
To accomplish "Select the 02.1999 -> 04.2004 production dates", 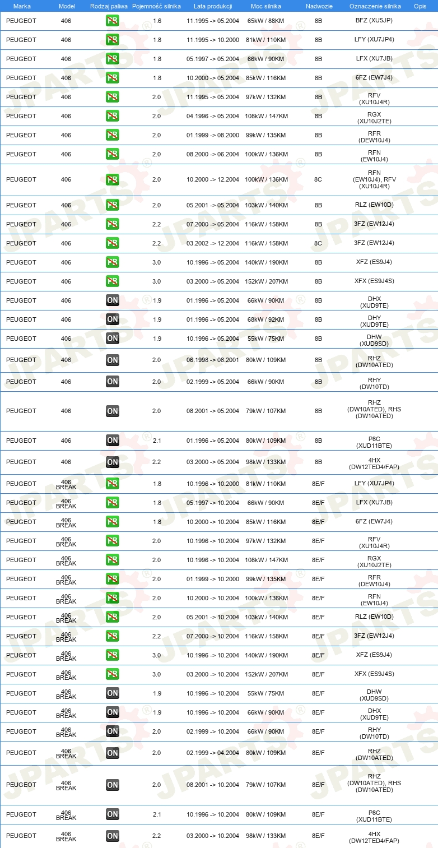I will click(213, 753).
